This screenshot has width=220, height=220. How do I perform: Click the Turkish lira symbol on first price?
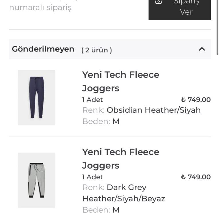183,100
